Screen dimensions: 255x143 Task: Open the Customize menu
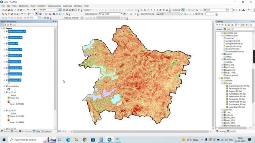[x=67, y=6]
